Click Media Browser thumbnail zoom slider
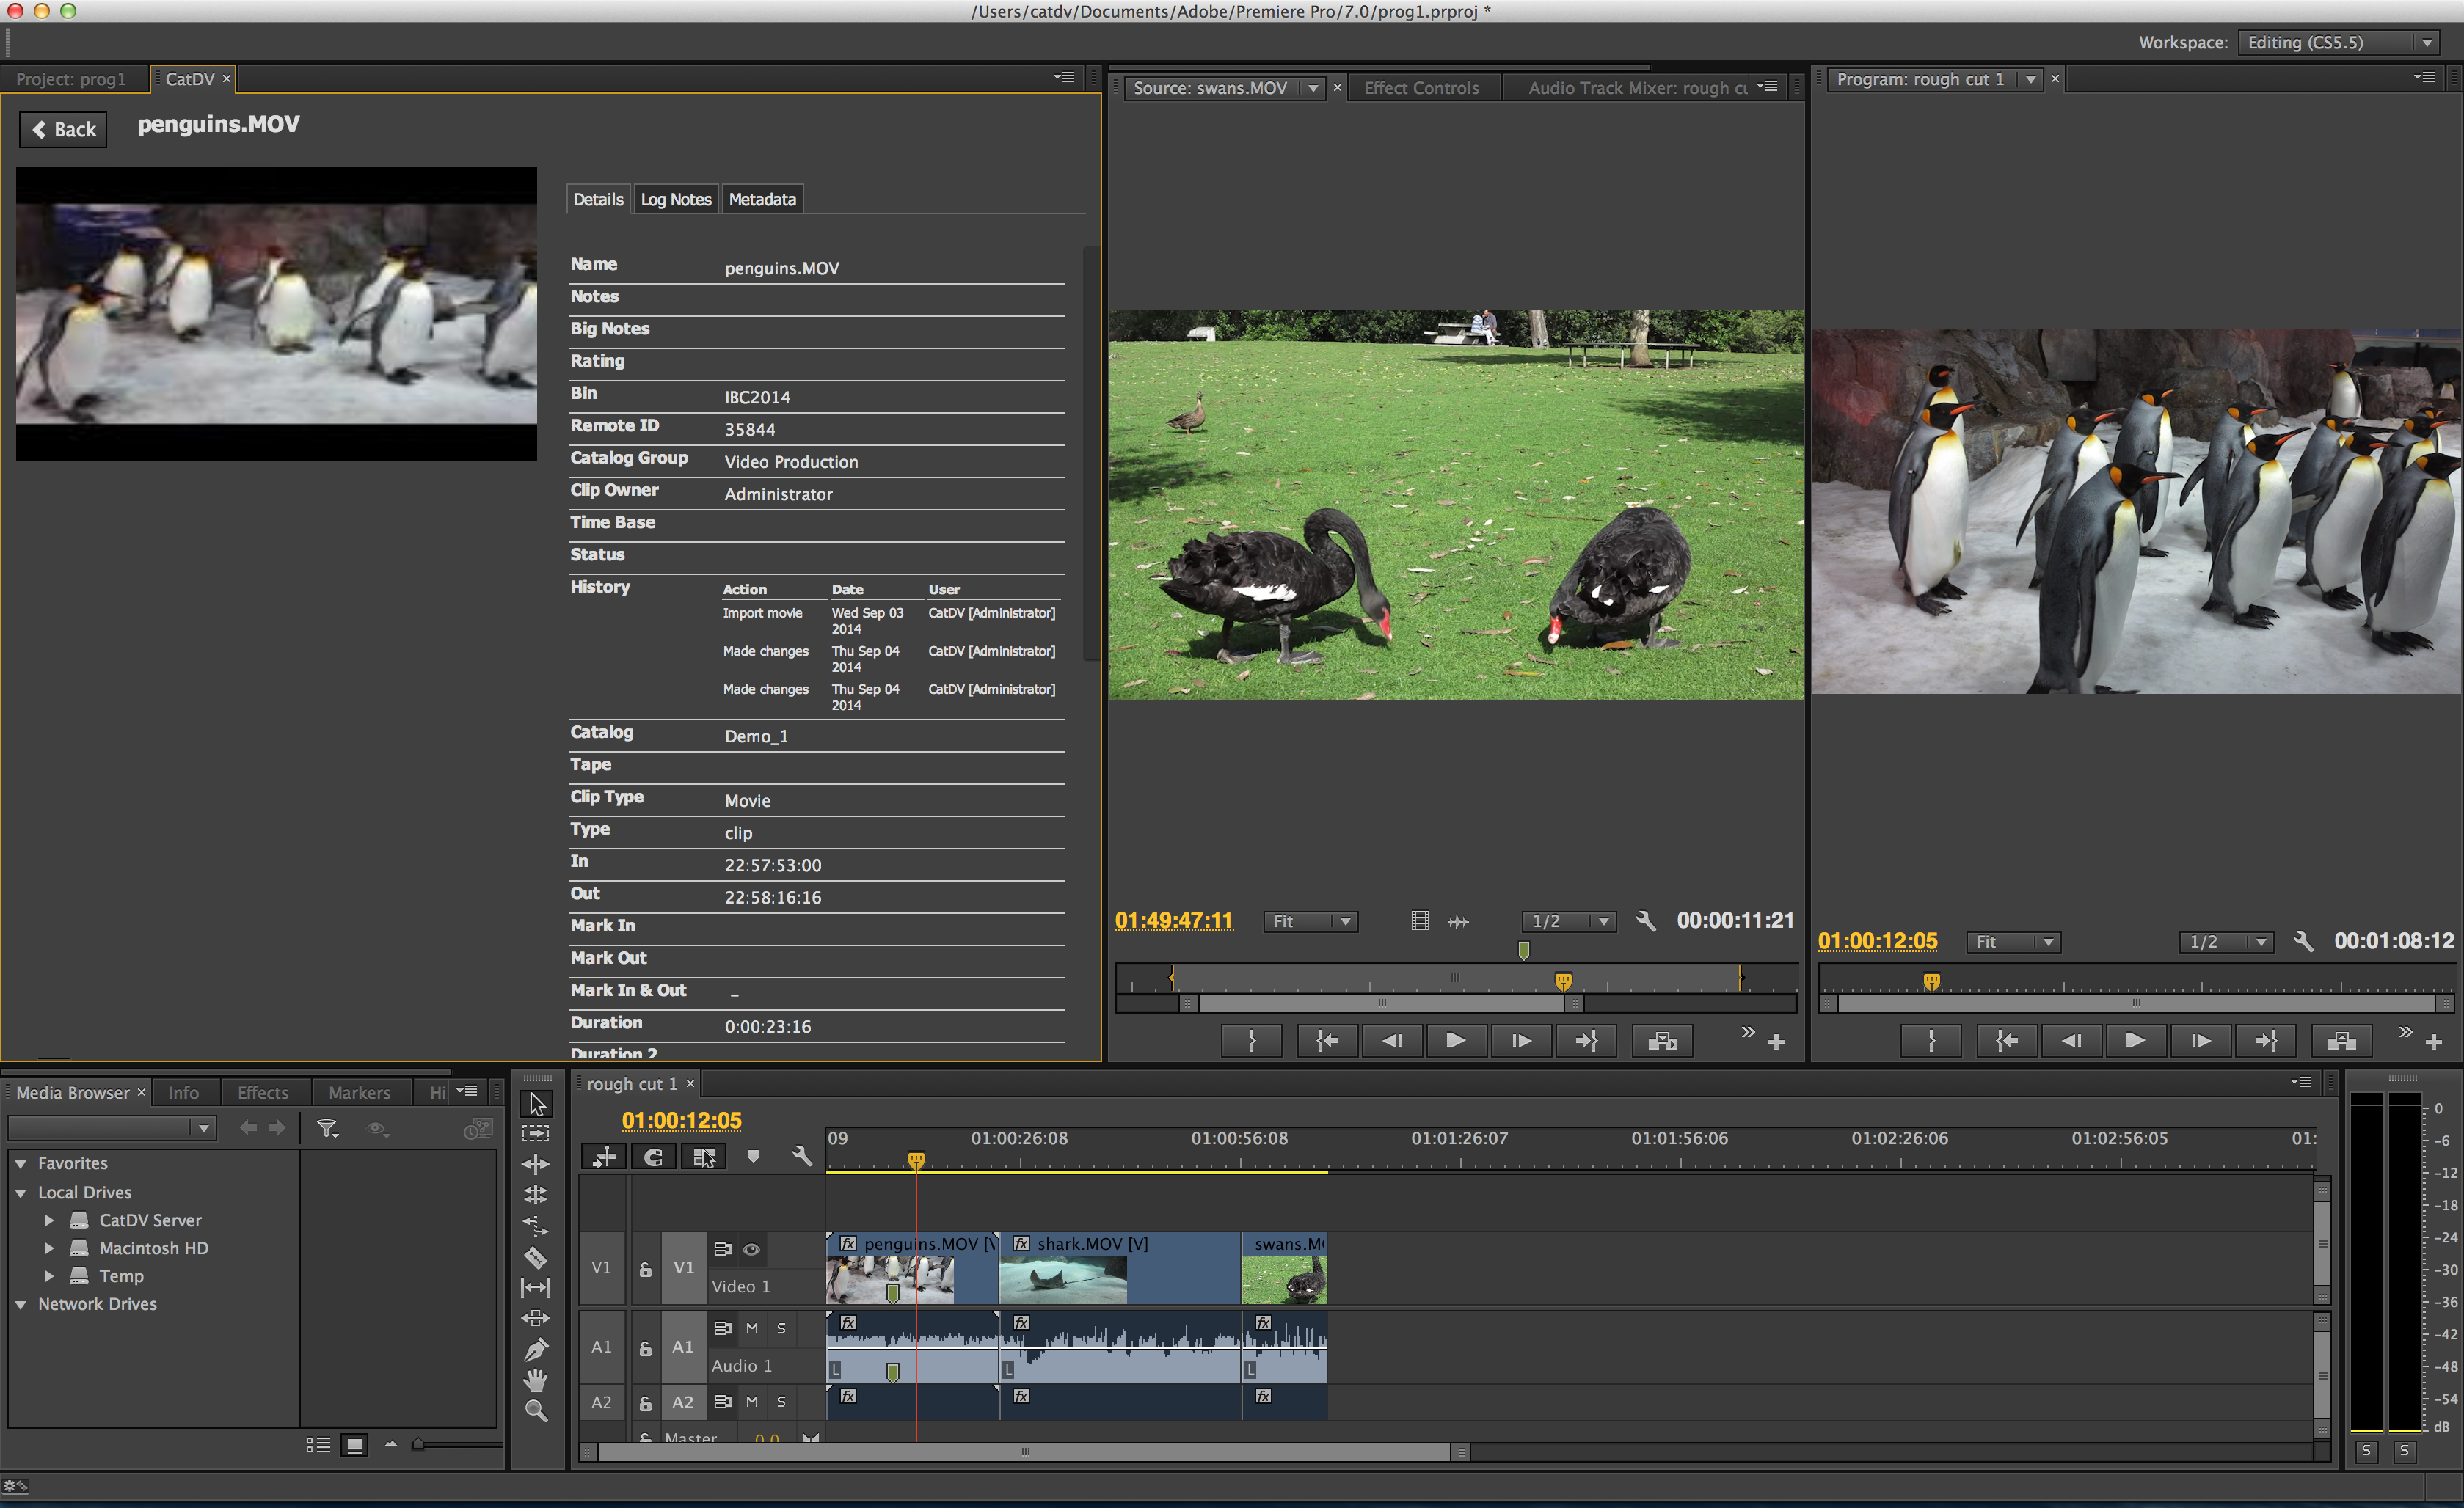The height and width of the screenshot is (1508, 2464). [x=419, y=1444]
